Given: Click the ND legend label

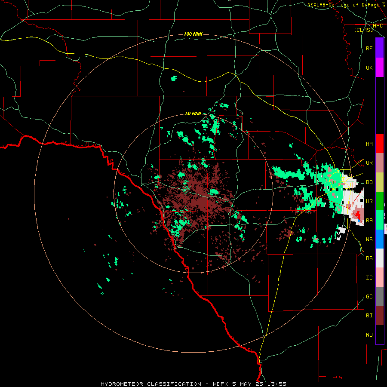Looking at the screenshot, I should click(369, 335).
